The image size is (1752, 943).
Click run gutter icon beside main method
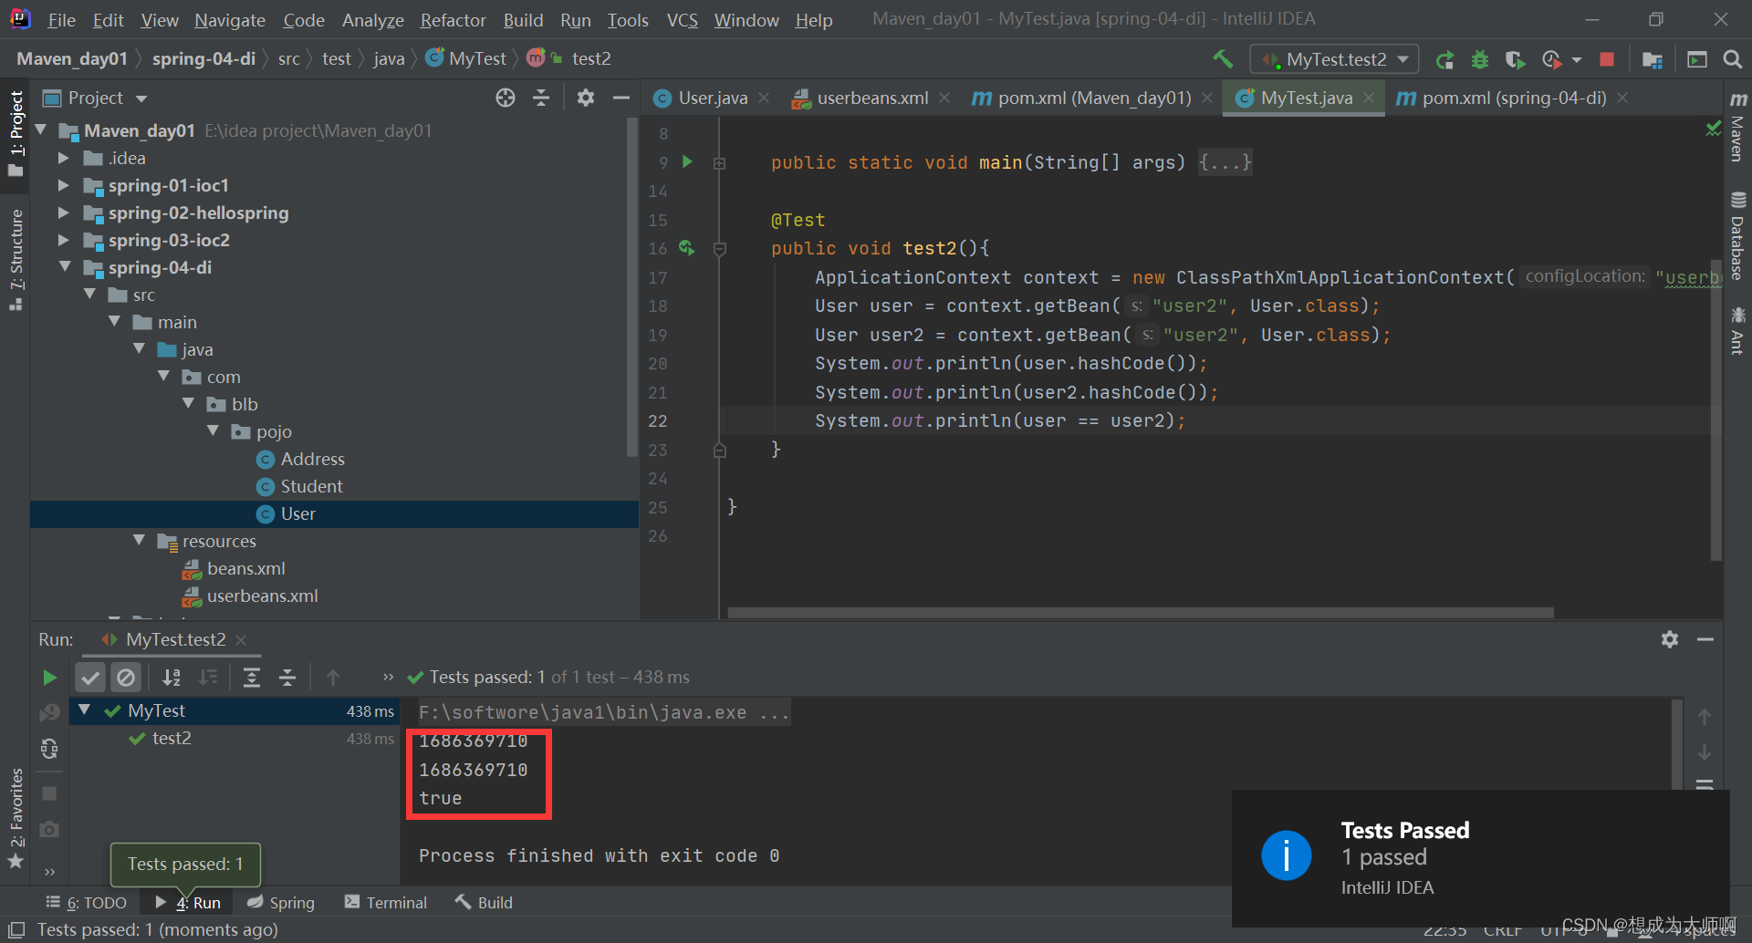click(x=687, y=161)
